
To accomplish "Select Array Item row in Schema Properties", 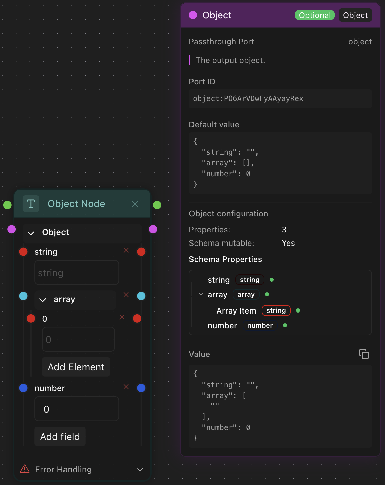I will (x=236, y=311).
